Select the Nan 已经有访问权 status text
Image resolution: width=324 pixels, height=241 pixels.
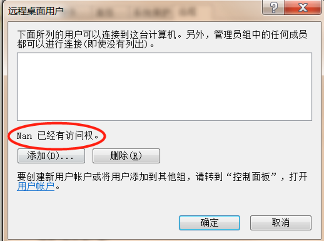tap(58, 136)
